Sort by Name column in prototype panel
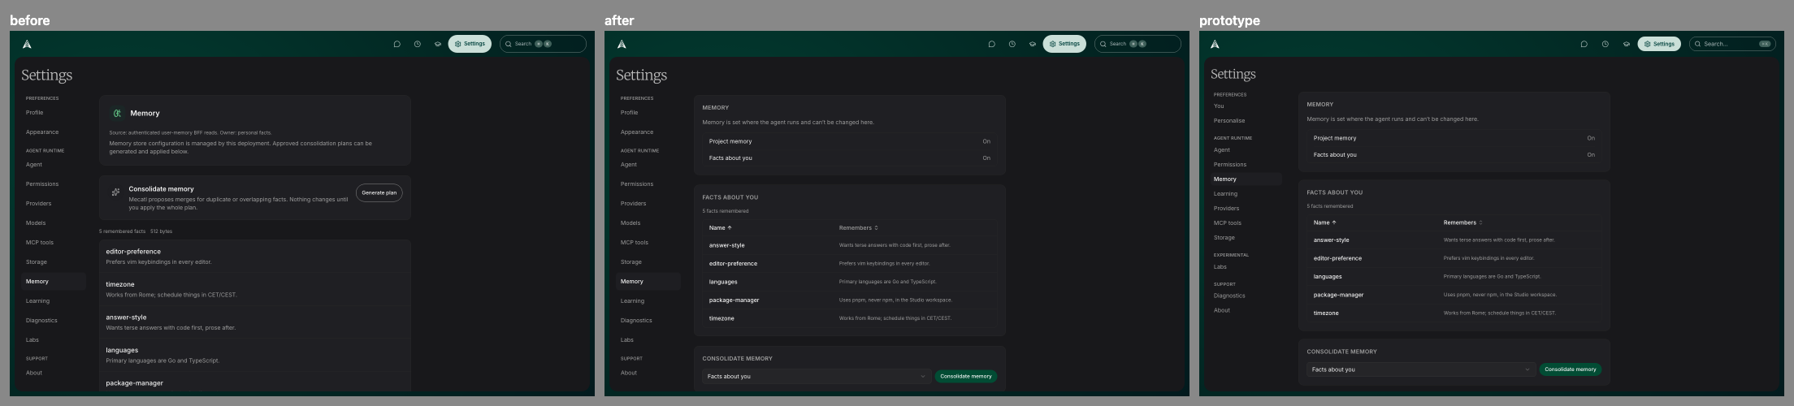1794x406 pixels. (x=1325, y=222)
